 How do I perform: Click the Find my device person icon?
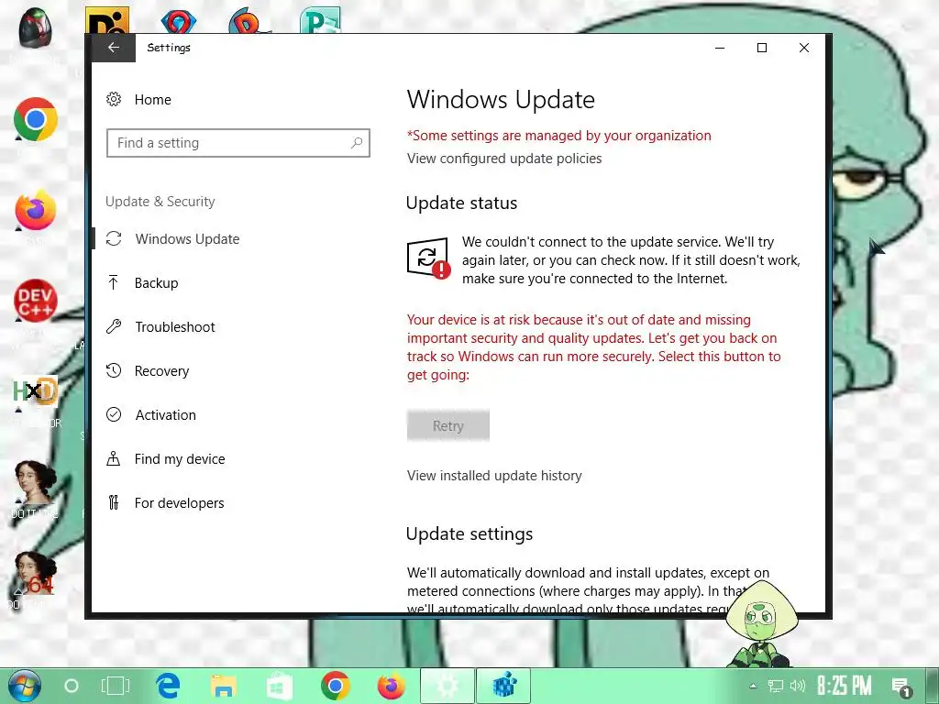tap(113, 458)
